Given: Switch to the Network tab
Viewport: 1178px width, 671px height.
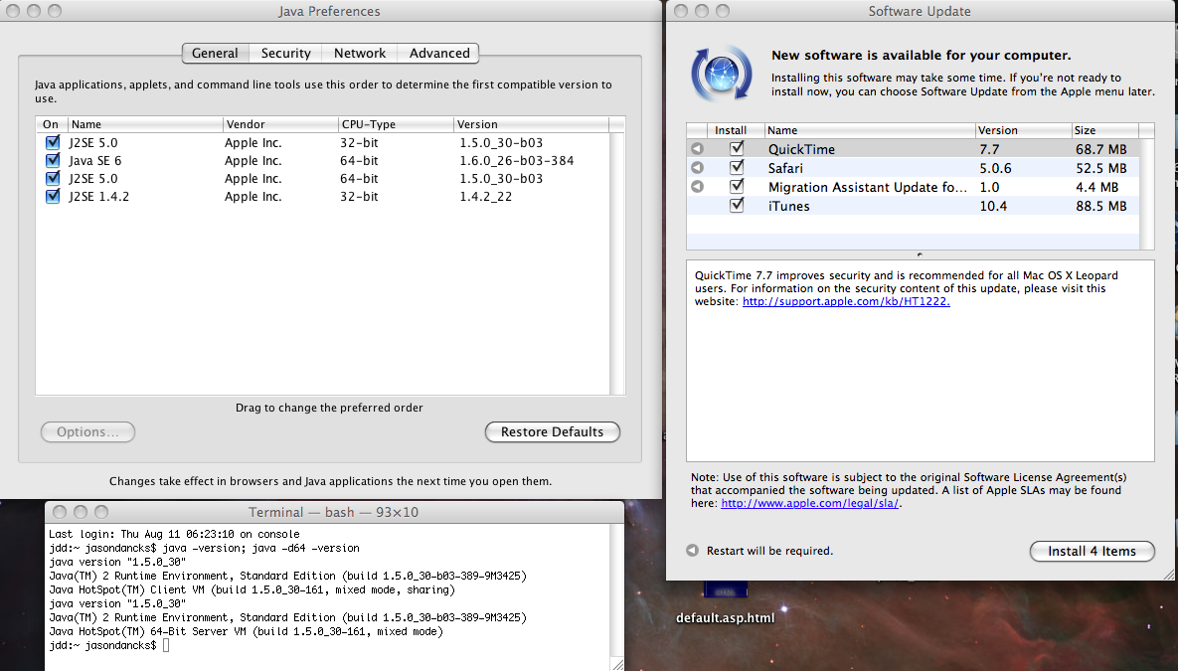Looking at the screenshot, I should pos(360,54).
